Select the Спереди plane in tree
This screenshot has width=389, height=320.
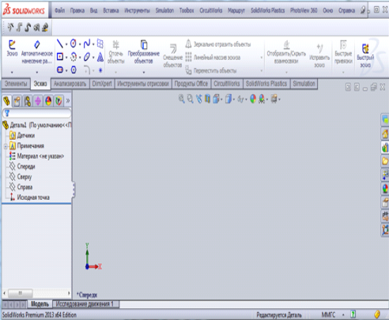tap(22, 167)
